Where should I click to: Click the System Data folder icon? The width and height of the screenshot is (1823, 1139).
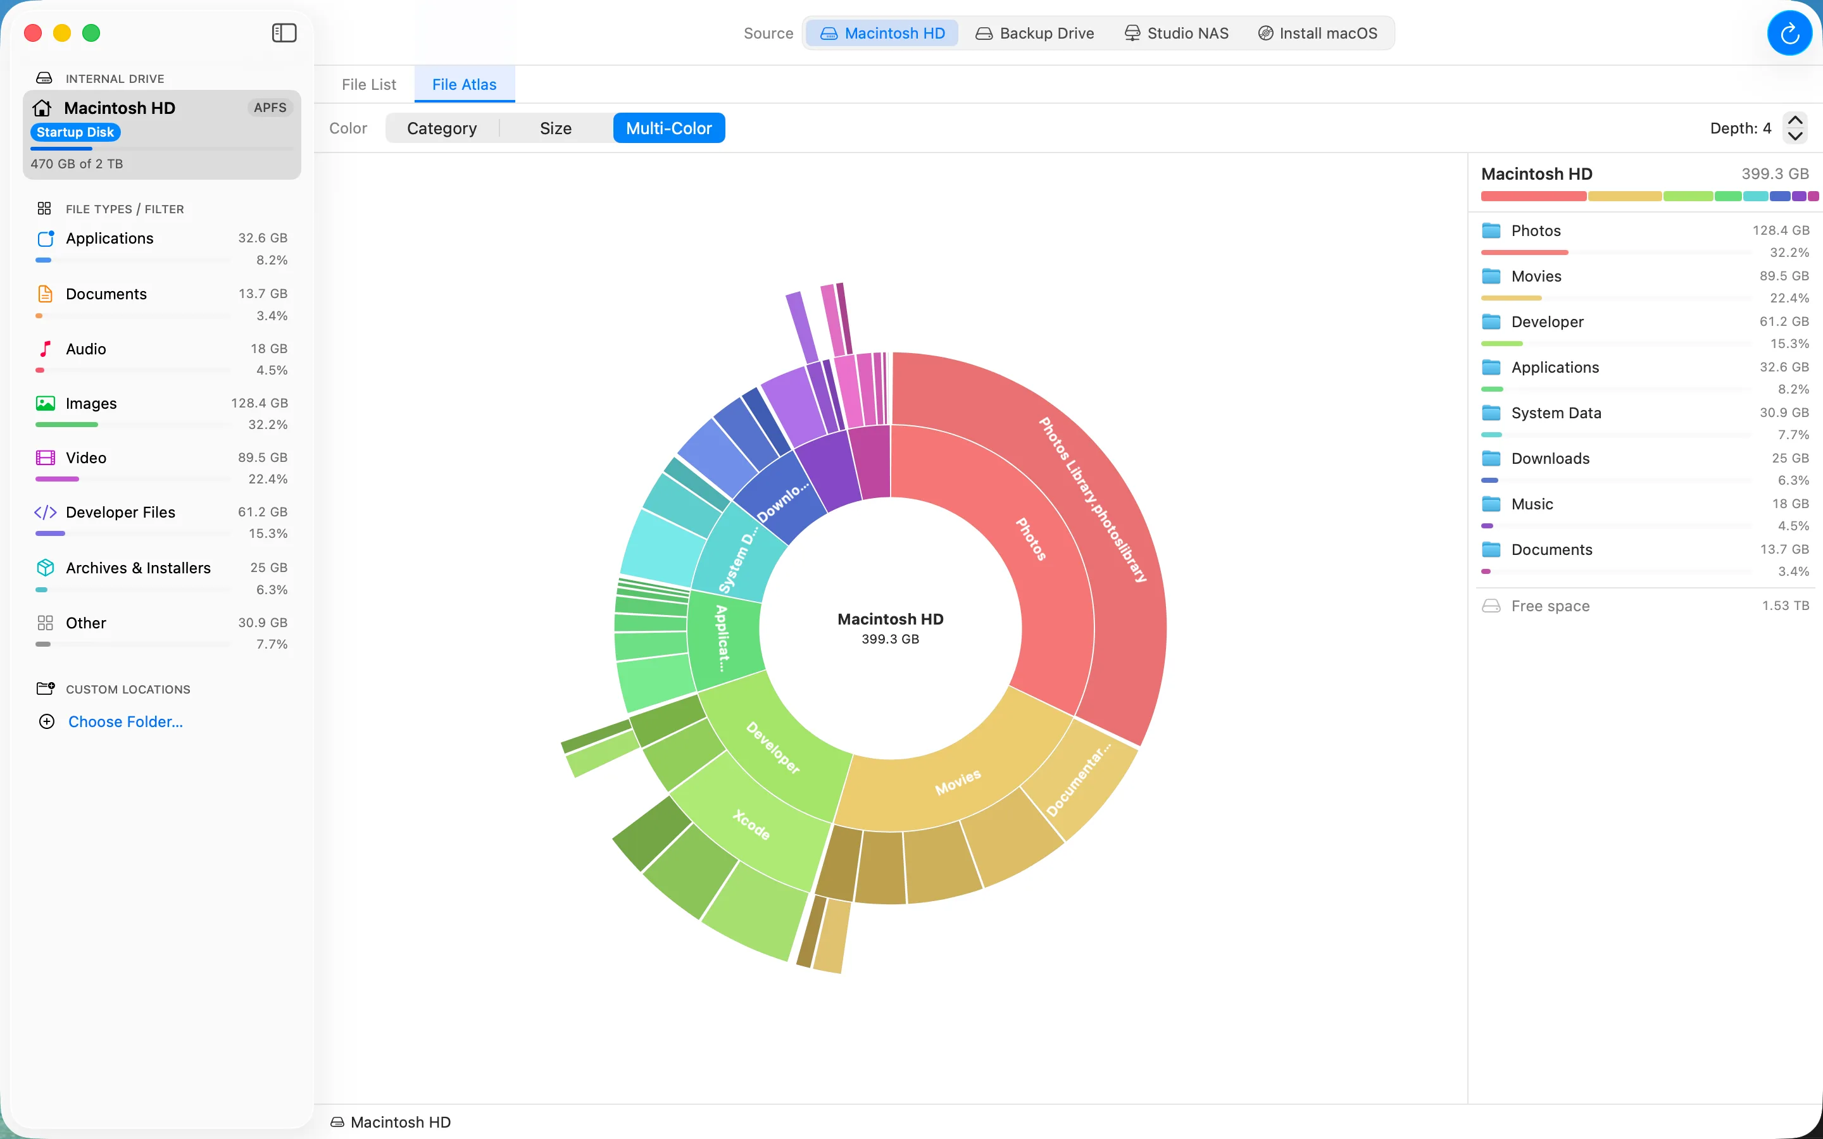click(1491, 413)
